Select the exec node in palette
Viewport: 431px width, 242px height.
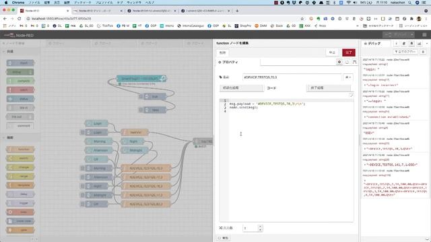(x=20, y=212)
